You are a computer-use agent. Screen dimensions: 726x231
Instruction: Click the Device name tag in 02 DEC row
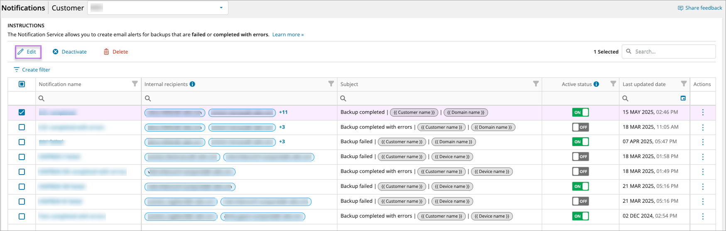click(492, 216)
